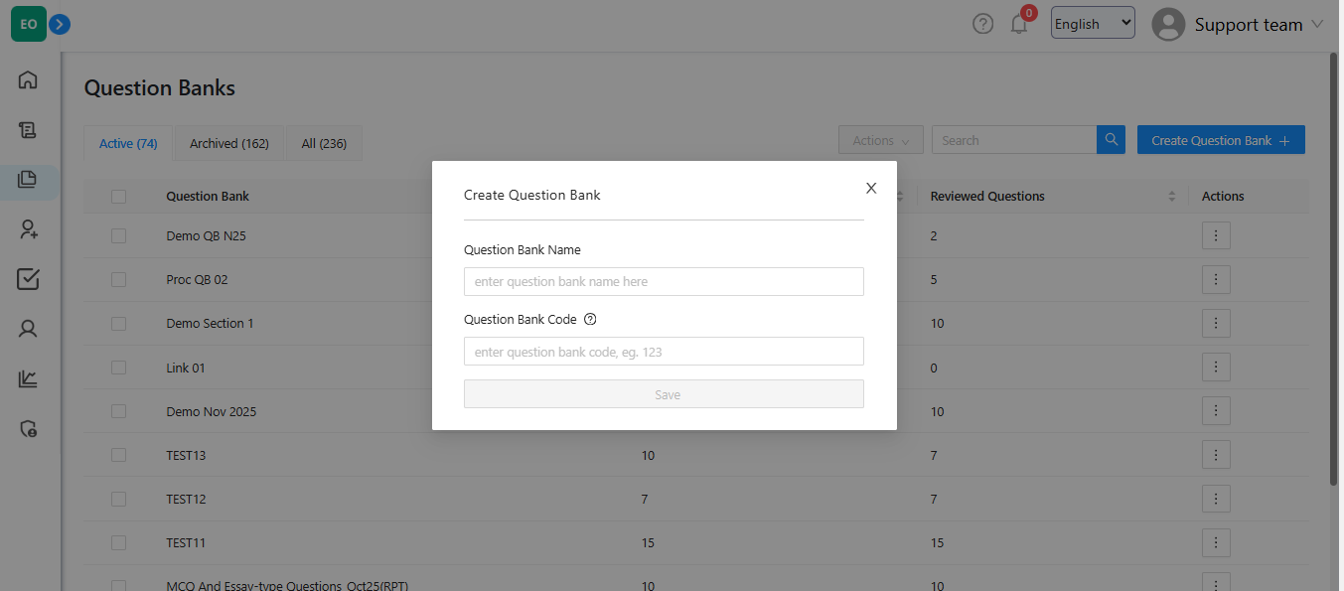Open the help question mark icon
The image size is (1344, 591).
click(x=982, y=24)
